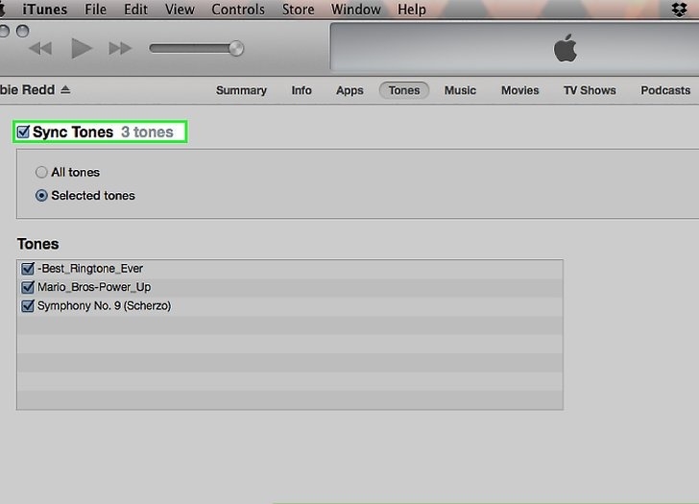The image size is (699, 504).
Task: Click the Selected tones label text
Action: coord(93,195)
